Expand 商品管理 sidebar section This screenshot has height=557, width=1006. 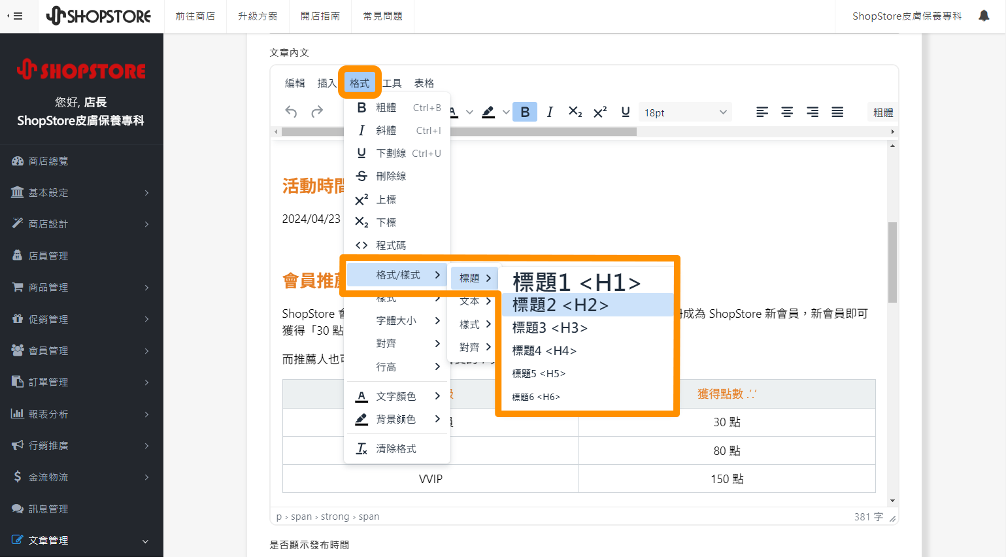(x=82, y=287)
